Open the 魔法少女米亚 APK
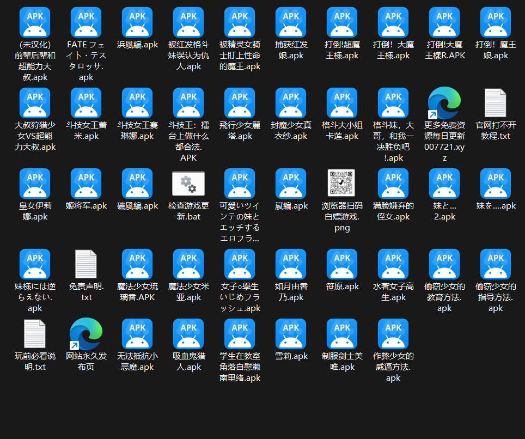The image size is (525, 439). coord(188,264)
